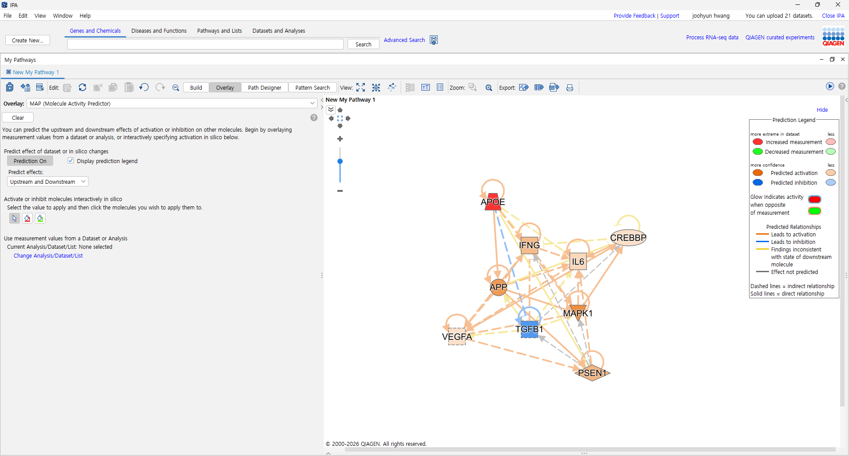Click the overlay panel help question icon
The image size is (849, 456).
(314, 118)
